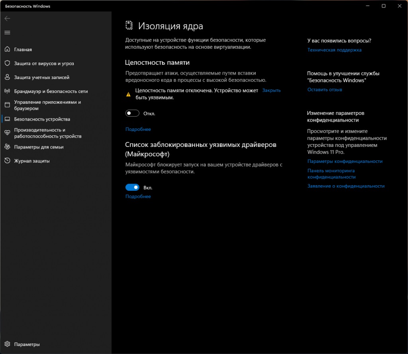Click the family options icon

point(7,147)
